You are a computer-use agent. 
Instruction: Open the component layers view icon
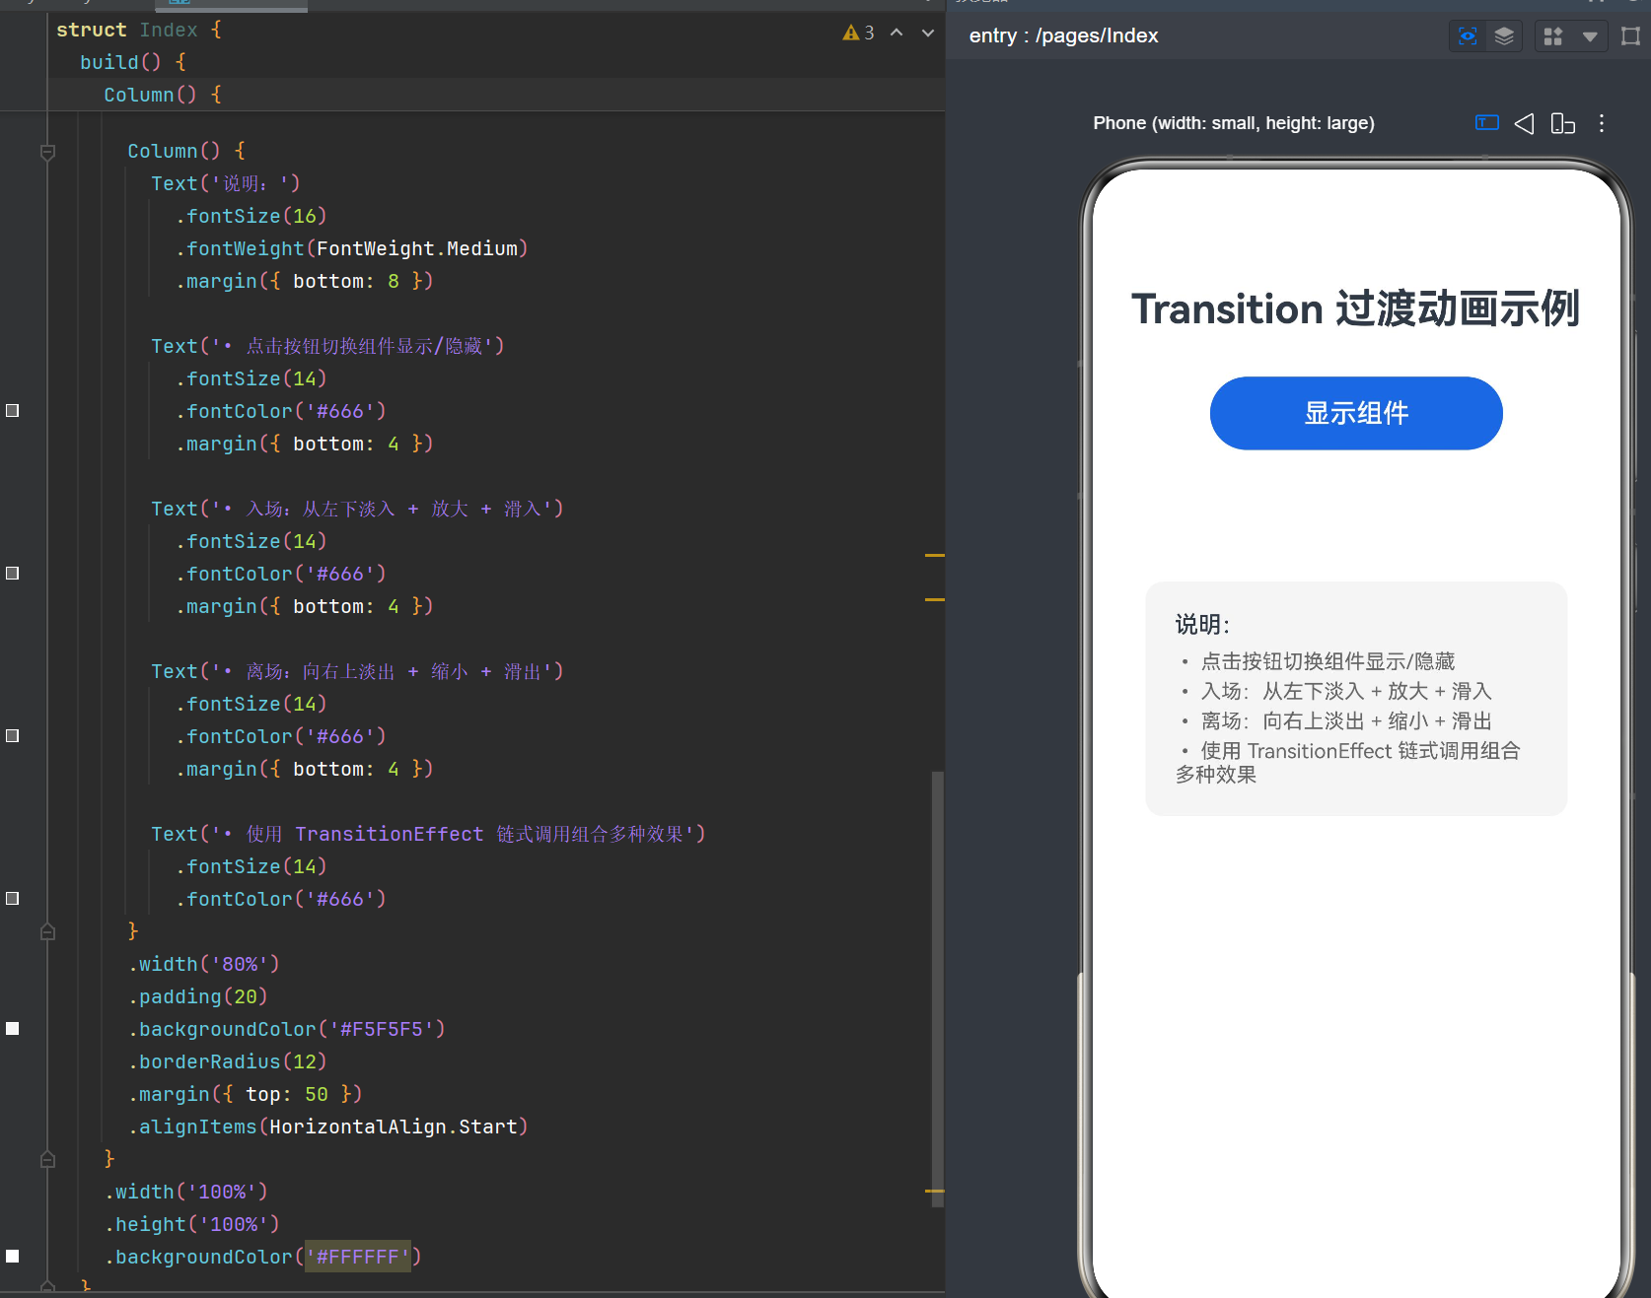[x=1504, y=36]
